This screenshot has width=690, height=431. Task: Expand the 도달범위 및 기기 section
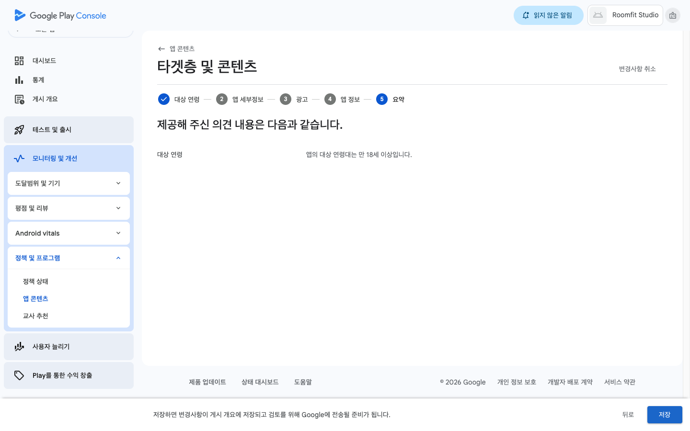click(x=69, y=183)
